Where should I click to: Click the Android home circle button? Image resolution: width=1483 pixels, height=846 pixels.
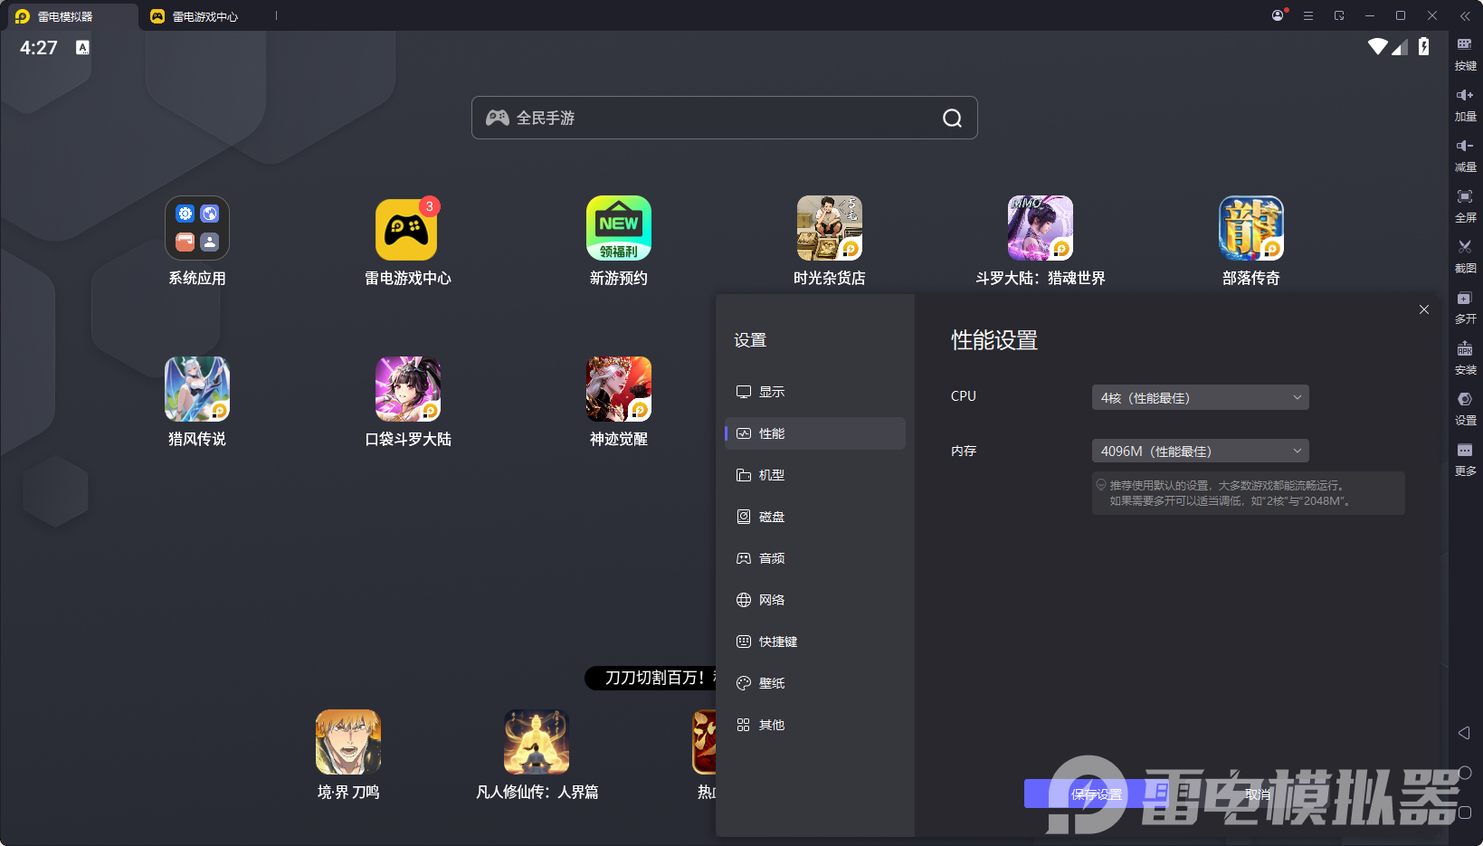pyautogui.click(x=1465, y=773)
